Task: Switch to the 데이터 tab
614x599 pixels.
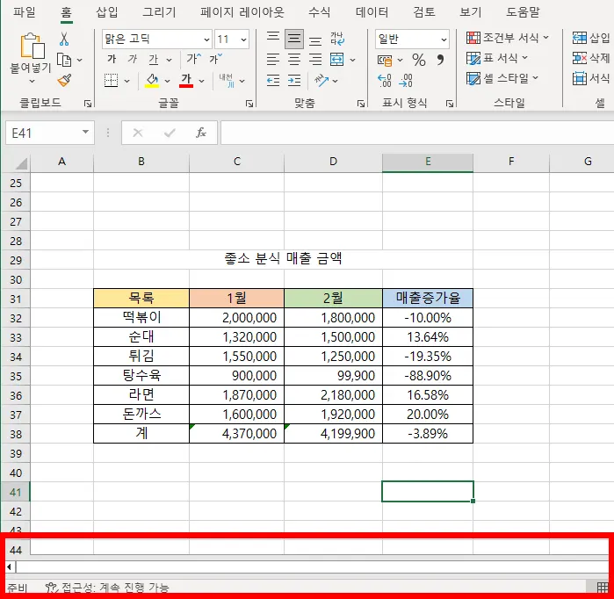Action: pos(372,12)
